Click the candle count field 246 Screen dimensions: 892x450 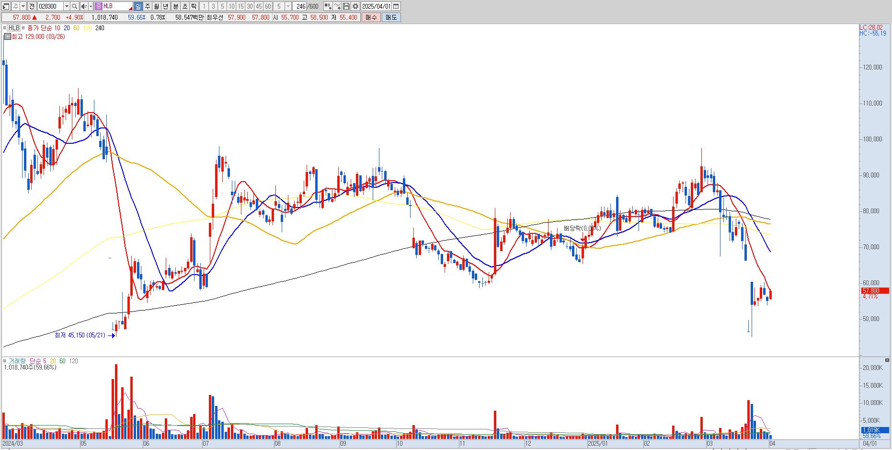[x=300, y=6]
